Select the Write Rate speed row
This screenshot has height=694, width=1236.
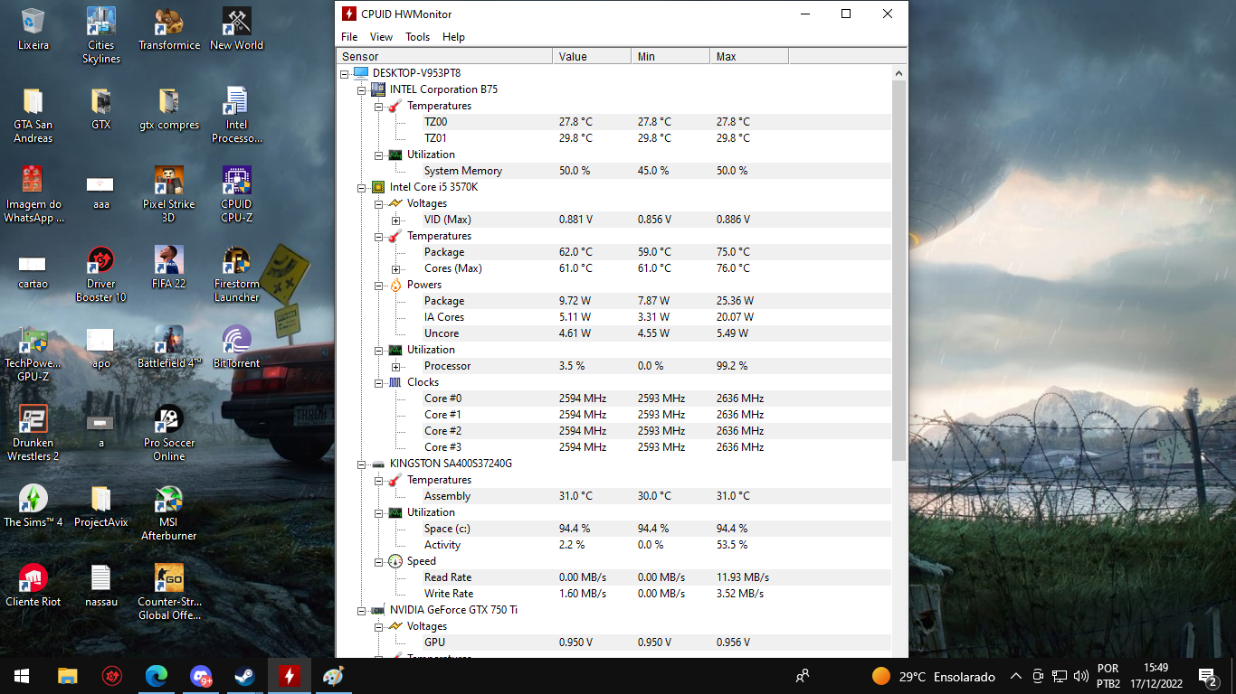[613, 594]
